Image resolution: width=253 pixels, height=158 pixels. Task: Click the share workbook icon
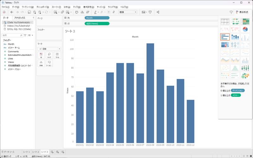(158, 12)
